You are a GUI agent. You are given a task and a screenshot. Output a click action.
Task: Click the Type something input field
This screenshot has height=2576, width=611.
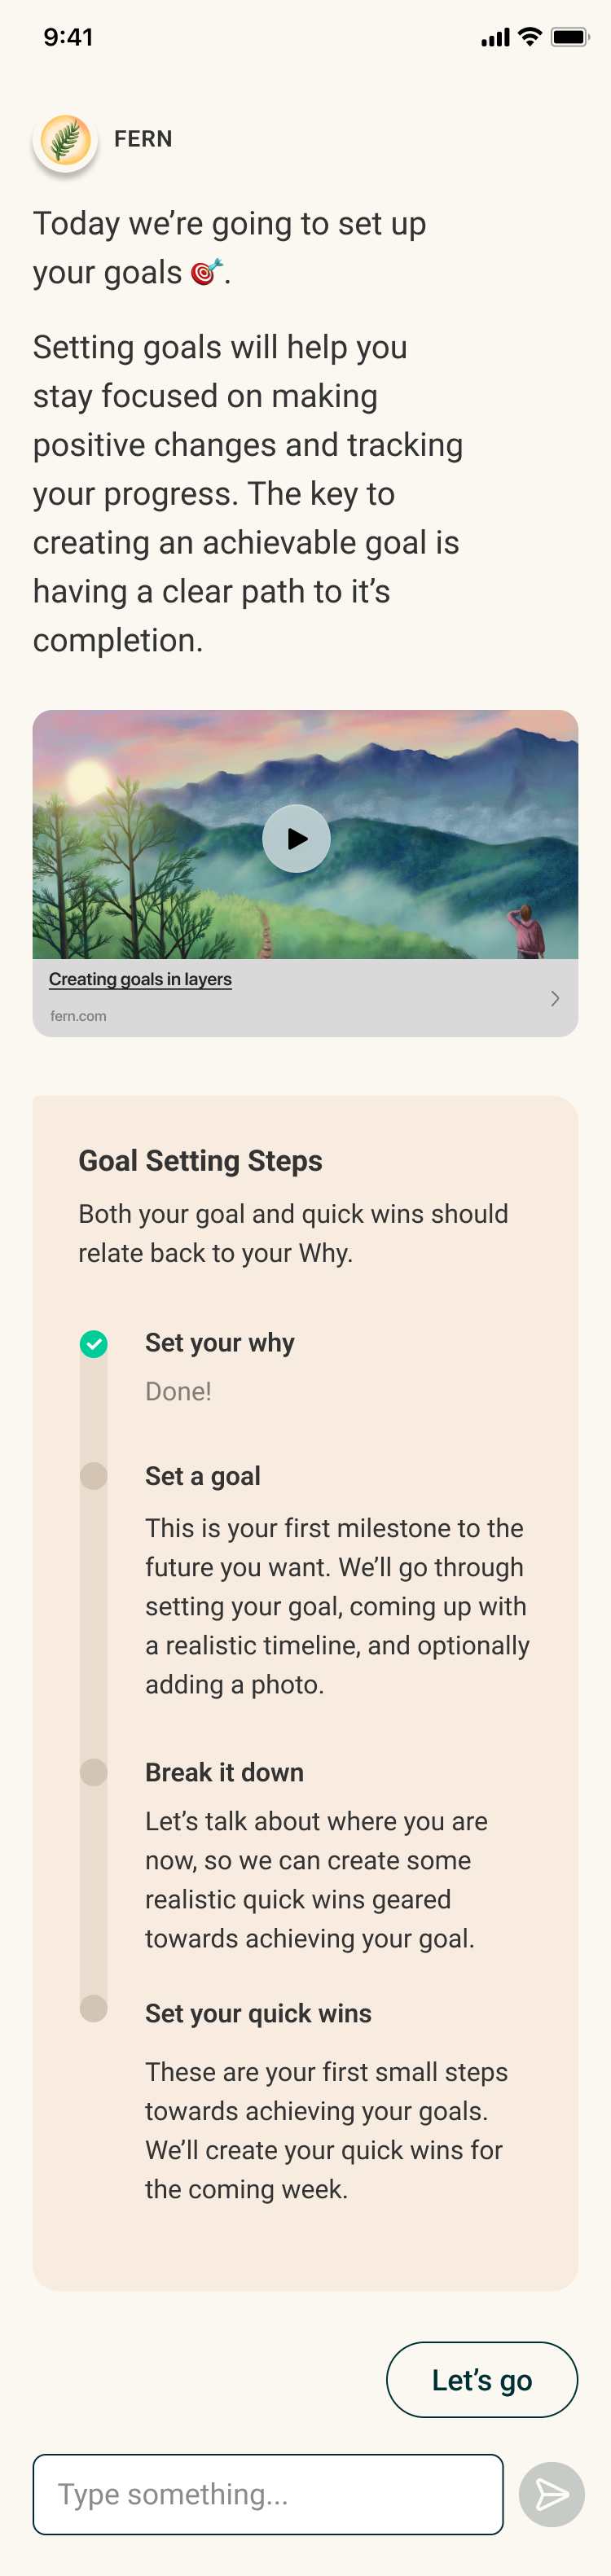tap(268, 2494)
